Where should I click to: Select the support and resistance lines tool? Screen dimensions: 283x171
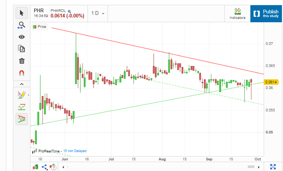[x=22, y=107]
